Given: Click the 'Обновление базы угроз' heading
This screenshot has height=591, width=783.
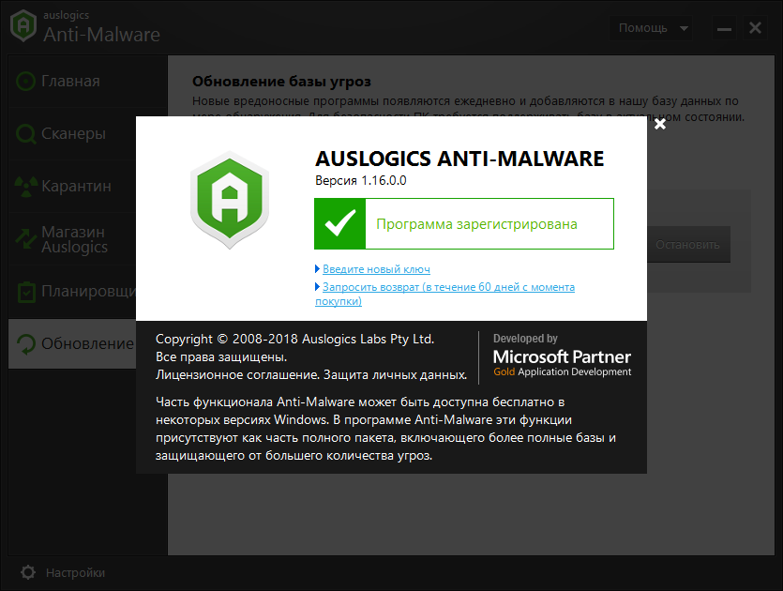Looking at the screenshot, I should [x=281, y=82].
